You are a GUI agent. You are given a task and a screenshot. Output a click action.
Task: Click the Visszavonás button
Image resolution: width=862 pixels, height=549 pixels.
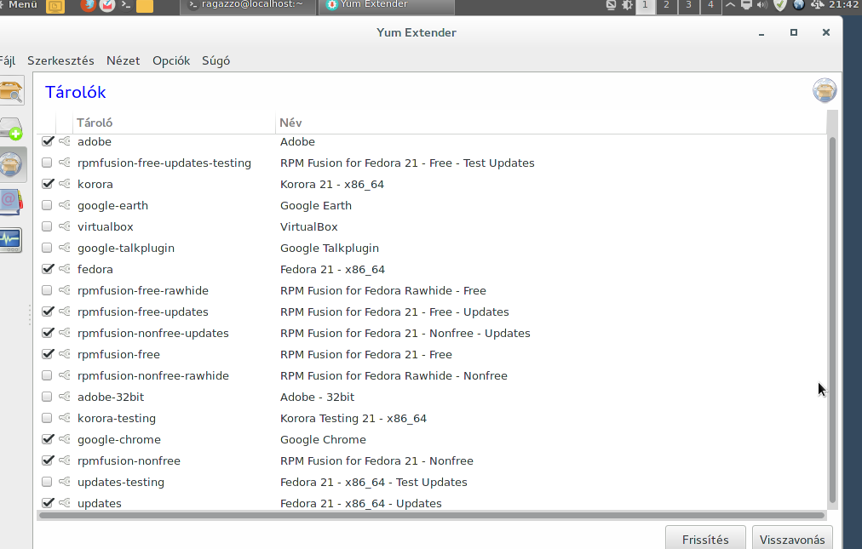[792, 539]
